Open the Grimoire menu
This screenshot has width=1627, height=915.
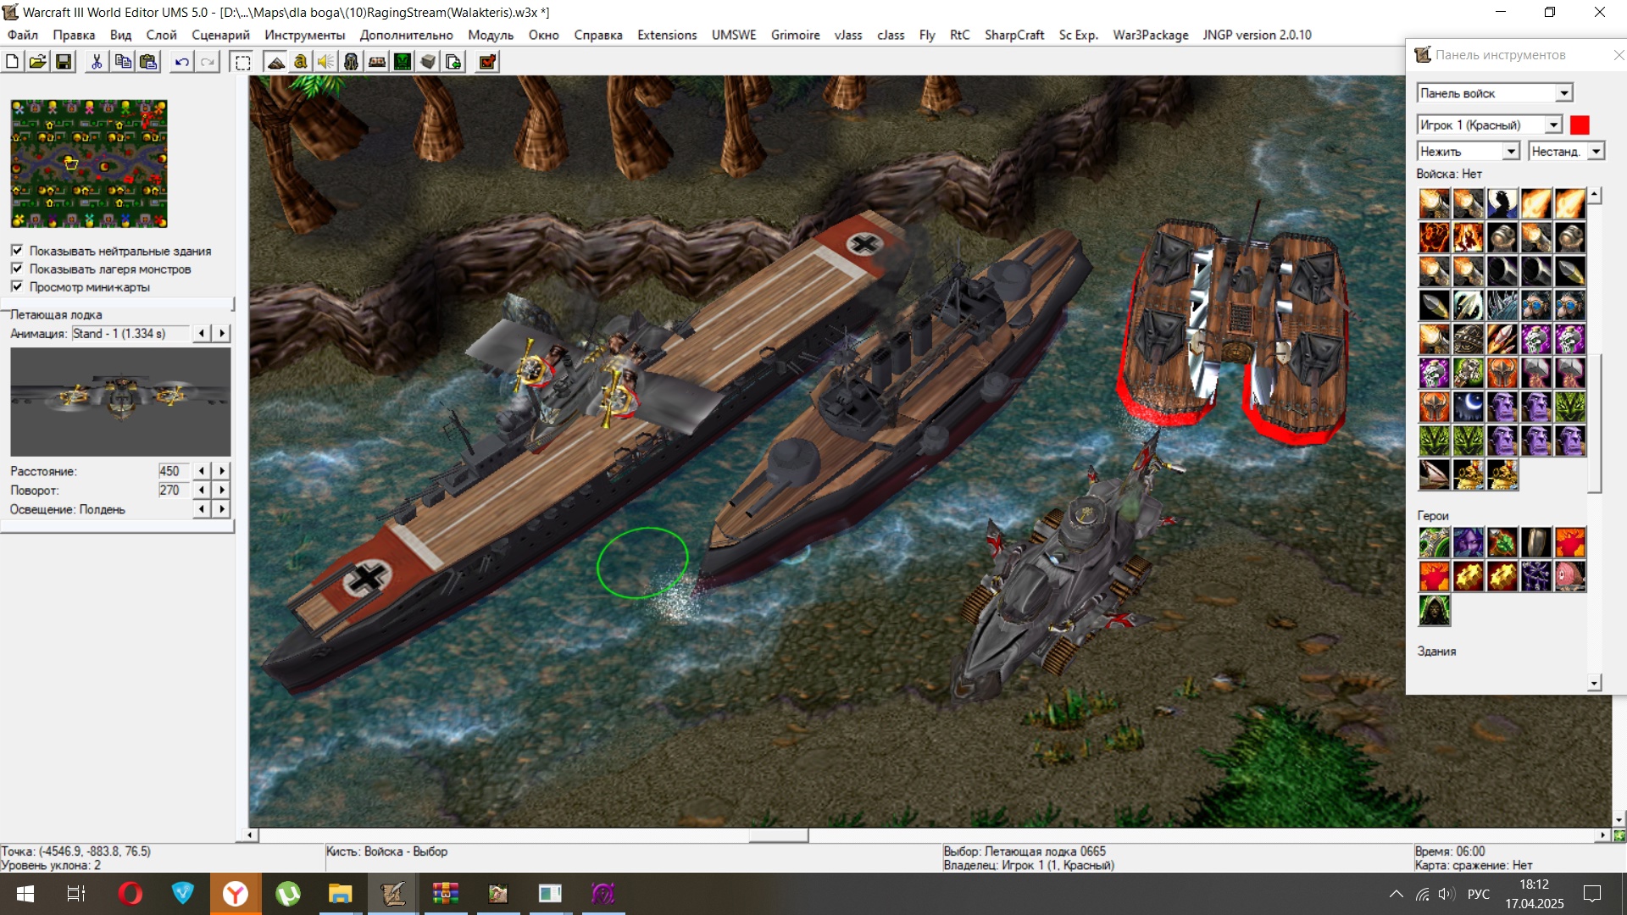(x=795, y=35)
